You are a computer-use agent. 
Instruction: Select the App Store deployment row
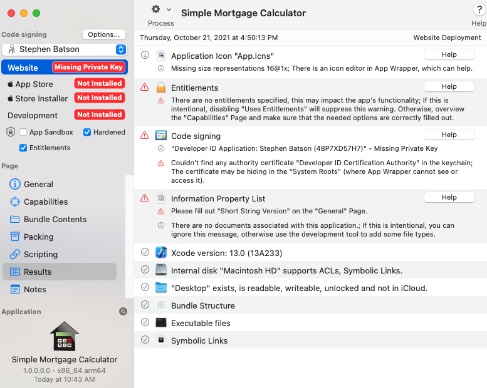click(x=65, y=84)
